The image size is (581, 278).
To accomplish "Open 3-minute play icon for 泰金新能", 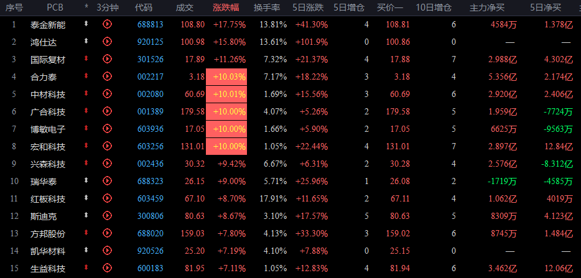I will tap(107, 24).
